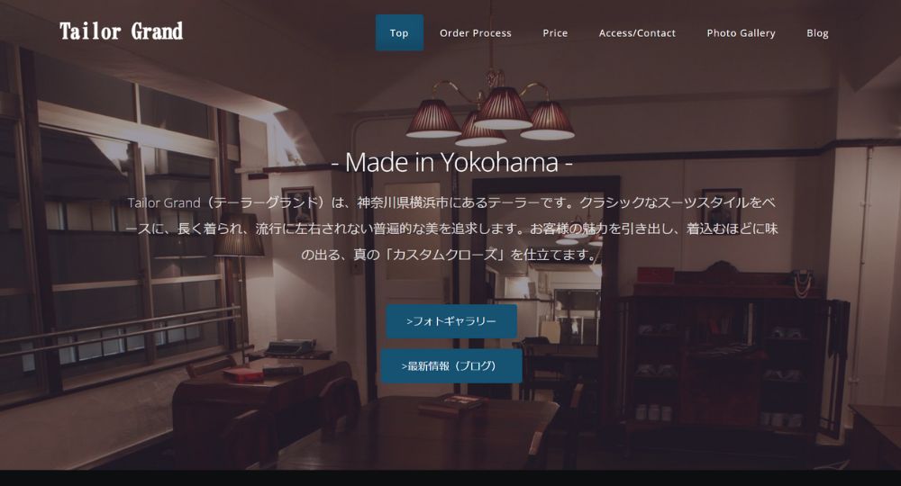
Task: Click the dark footer strip at the bottom
Action: (x=450, y=478)
